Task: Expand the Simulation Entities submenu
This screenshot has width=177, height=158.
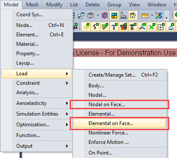Action: 37,114
